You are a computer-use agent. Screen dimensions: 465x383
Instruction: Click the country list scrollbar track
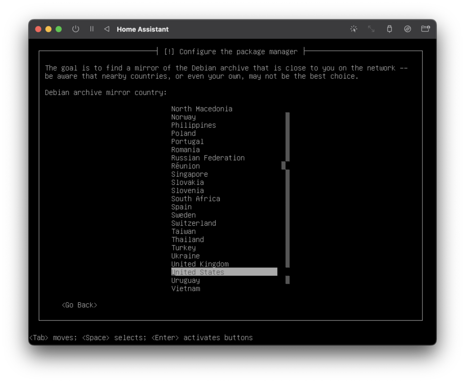click(x=287, y=198)
